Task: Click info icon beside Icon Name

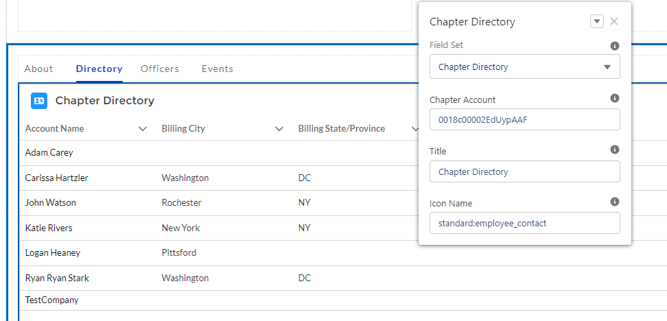Action: click(x=615, y=202)
